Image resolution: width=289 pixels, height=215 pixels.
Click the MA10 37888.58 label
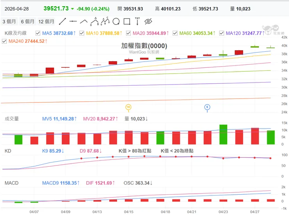coord(104,33)
